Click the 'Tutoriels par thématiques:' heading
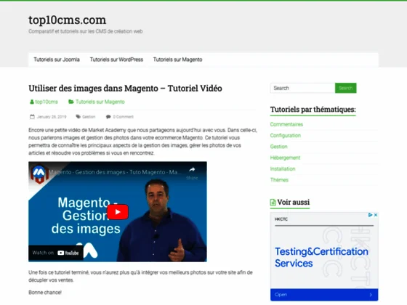The height and width of the screenshot is (305, 407). 313,110
